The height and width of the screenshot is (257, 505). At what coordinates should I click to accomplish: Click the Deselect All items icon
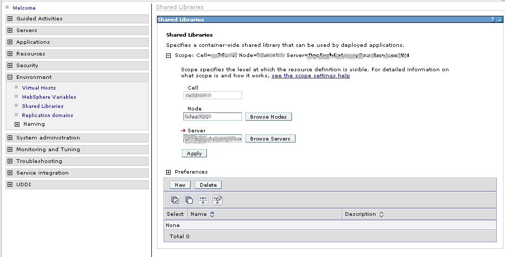(189, 200)
